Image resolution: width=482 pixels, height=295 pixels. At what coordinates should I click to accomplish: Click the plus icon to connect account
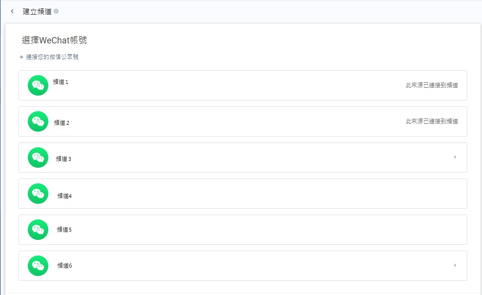[21, 57]
